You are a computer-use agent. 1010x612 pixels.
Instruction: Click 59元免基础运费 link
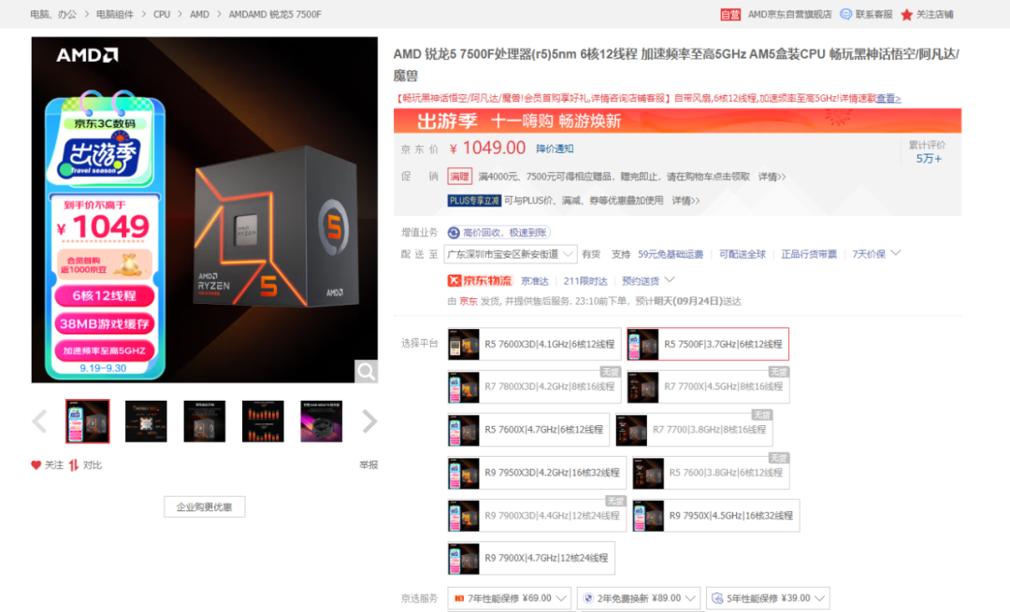pos(671,254)
